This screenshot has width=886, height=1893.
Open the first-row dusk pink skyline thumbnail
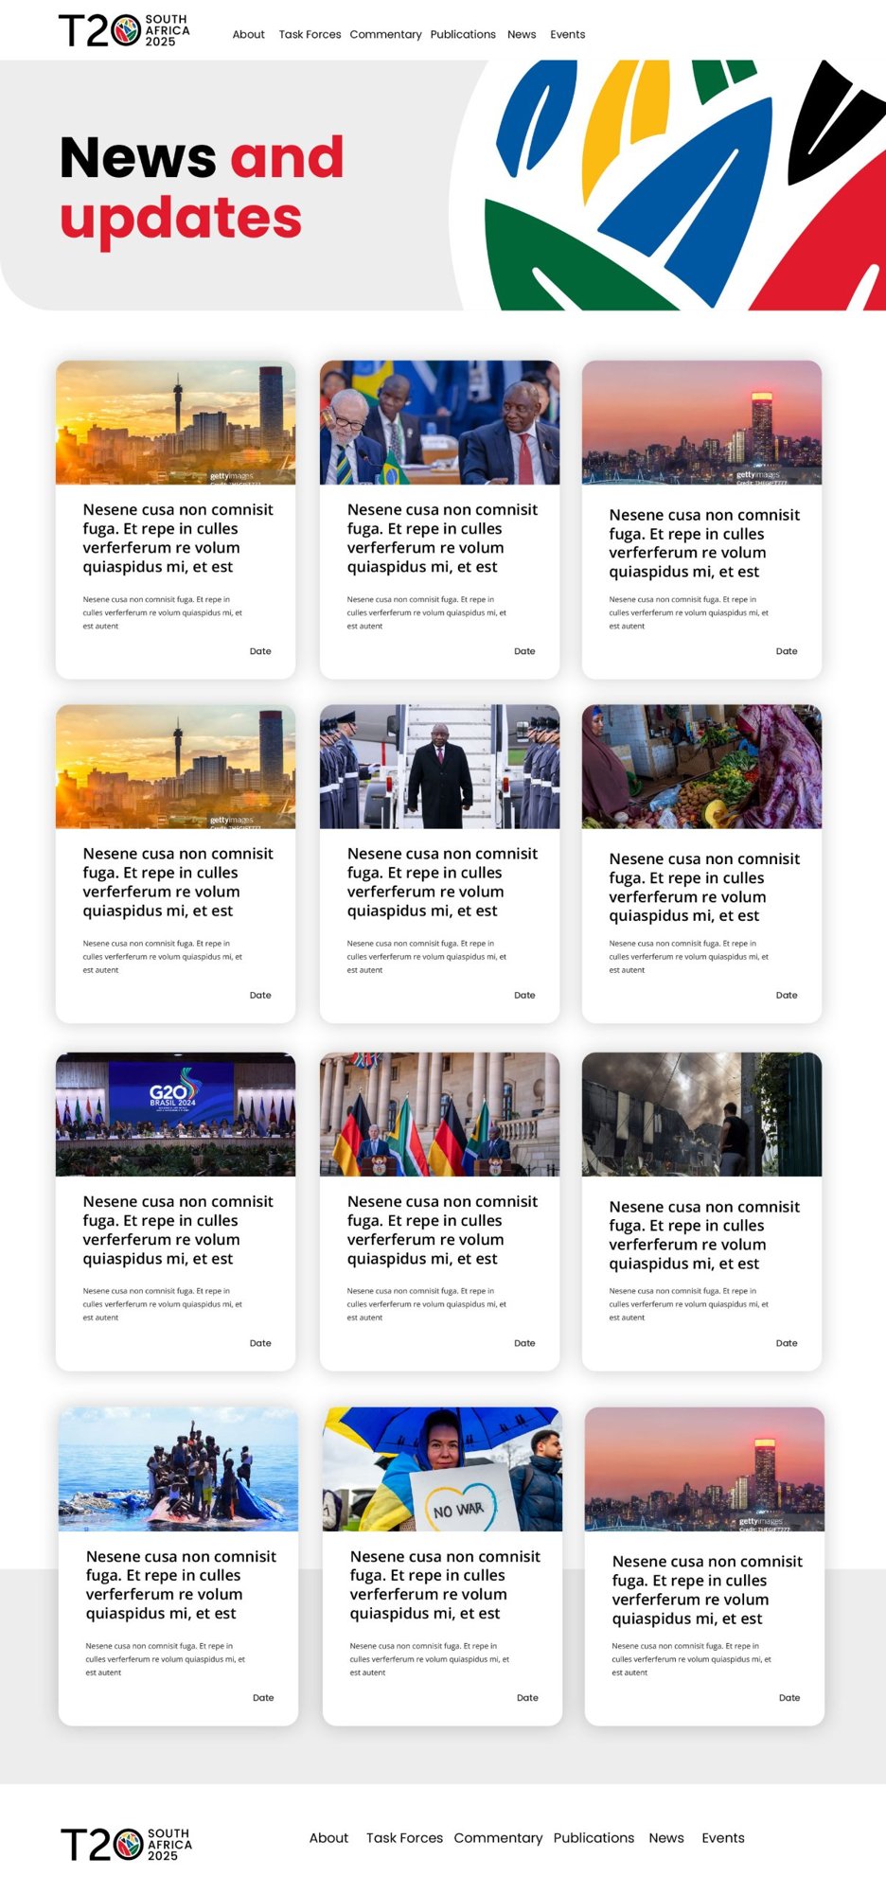[x=701, y=422]
